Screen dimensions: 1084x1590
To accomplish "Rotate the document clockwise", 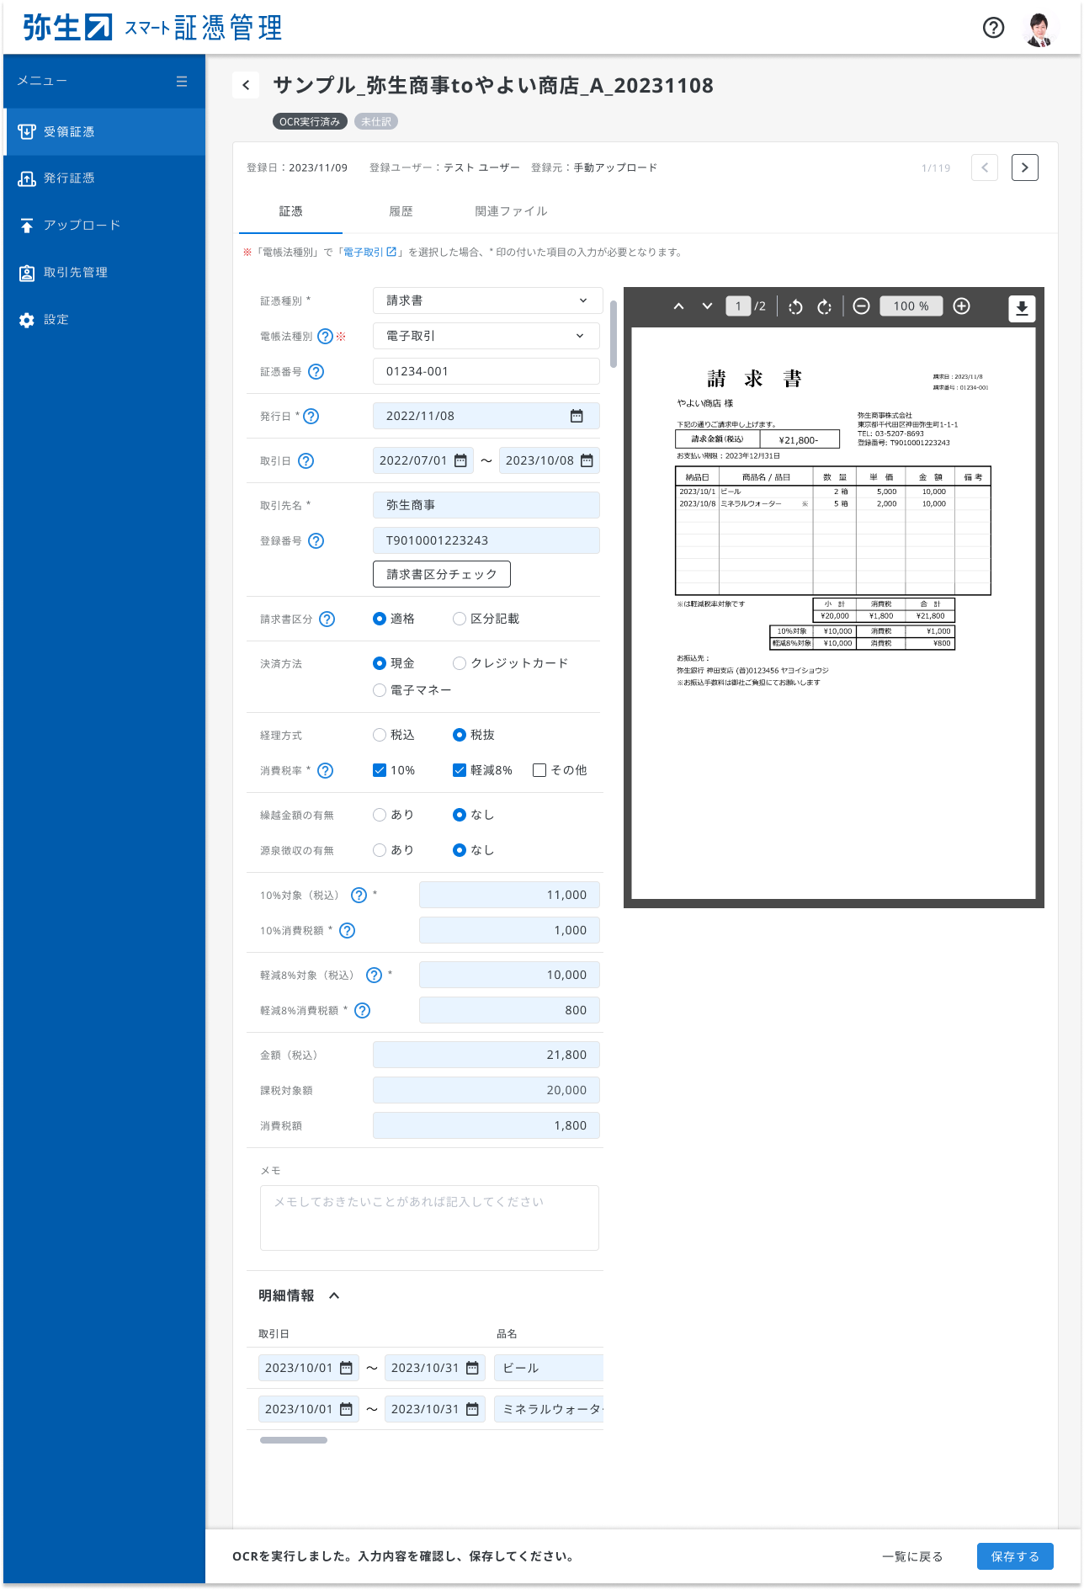I will pyautogui.click(x=825, y=306).
